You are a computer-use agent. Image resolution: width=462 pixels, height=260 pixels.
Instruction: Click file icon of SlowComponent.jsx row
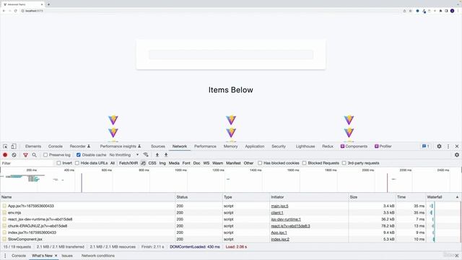tap(4, 239)
